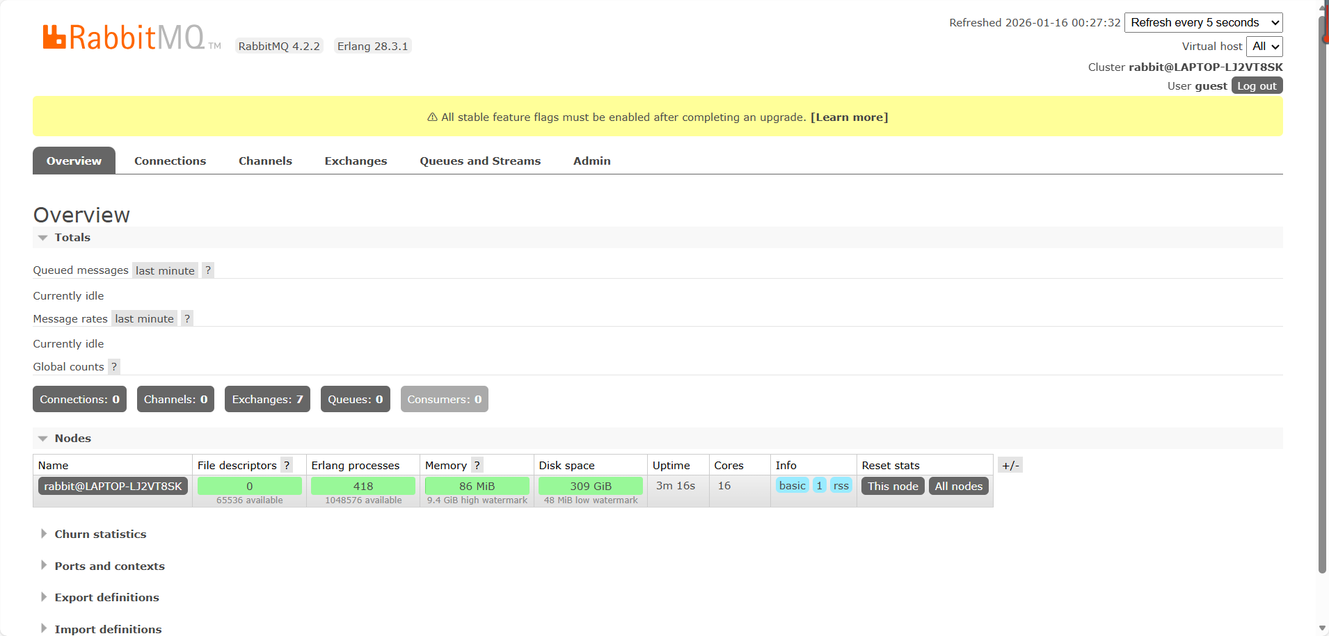Log out the guest user
Screen dimensions: 1329x636
1257,85
